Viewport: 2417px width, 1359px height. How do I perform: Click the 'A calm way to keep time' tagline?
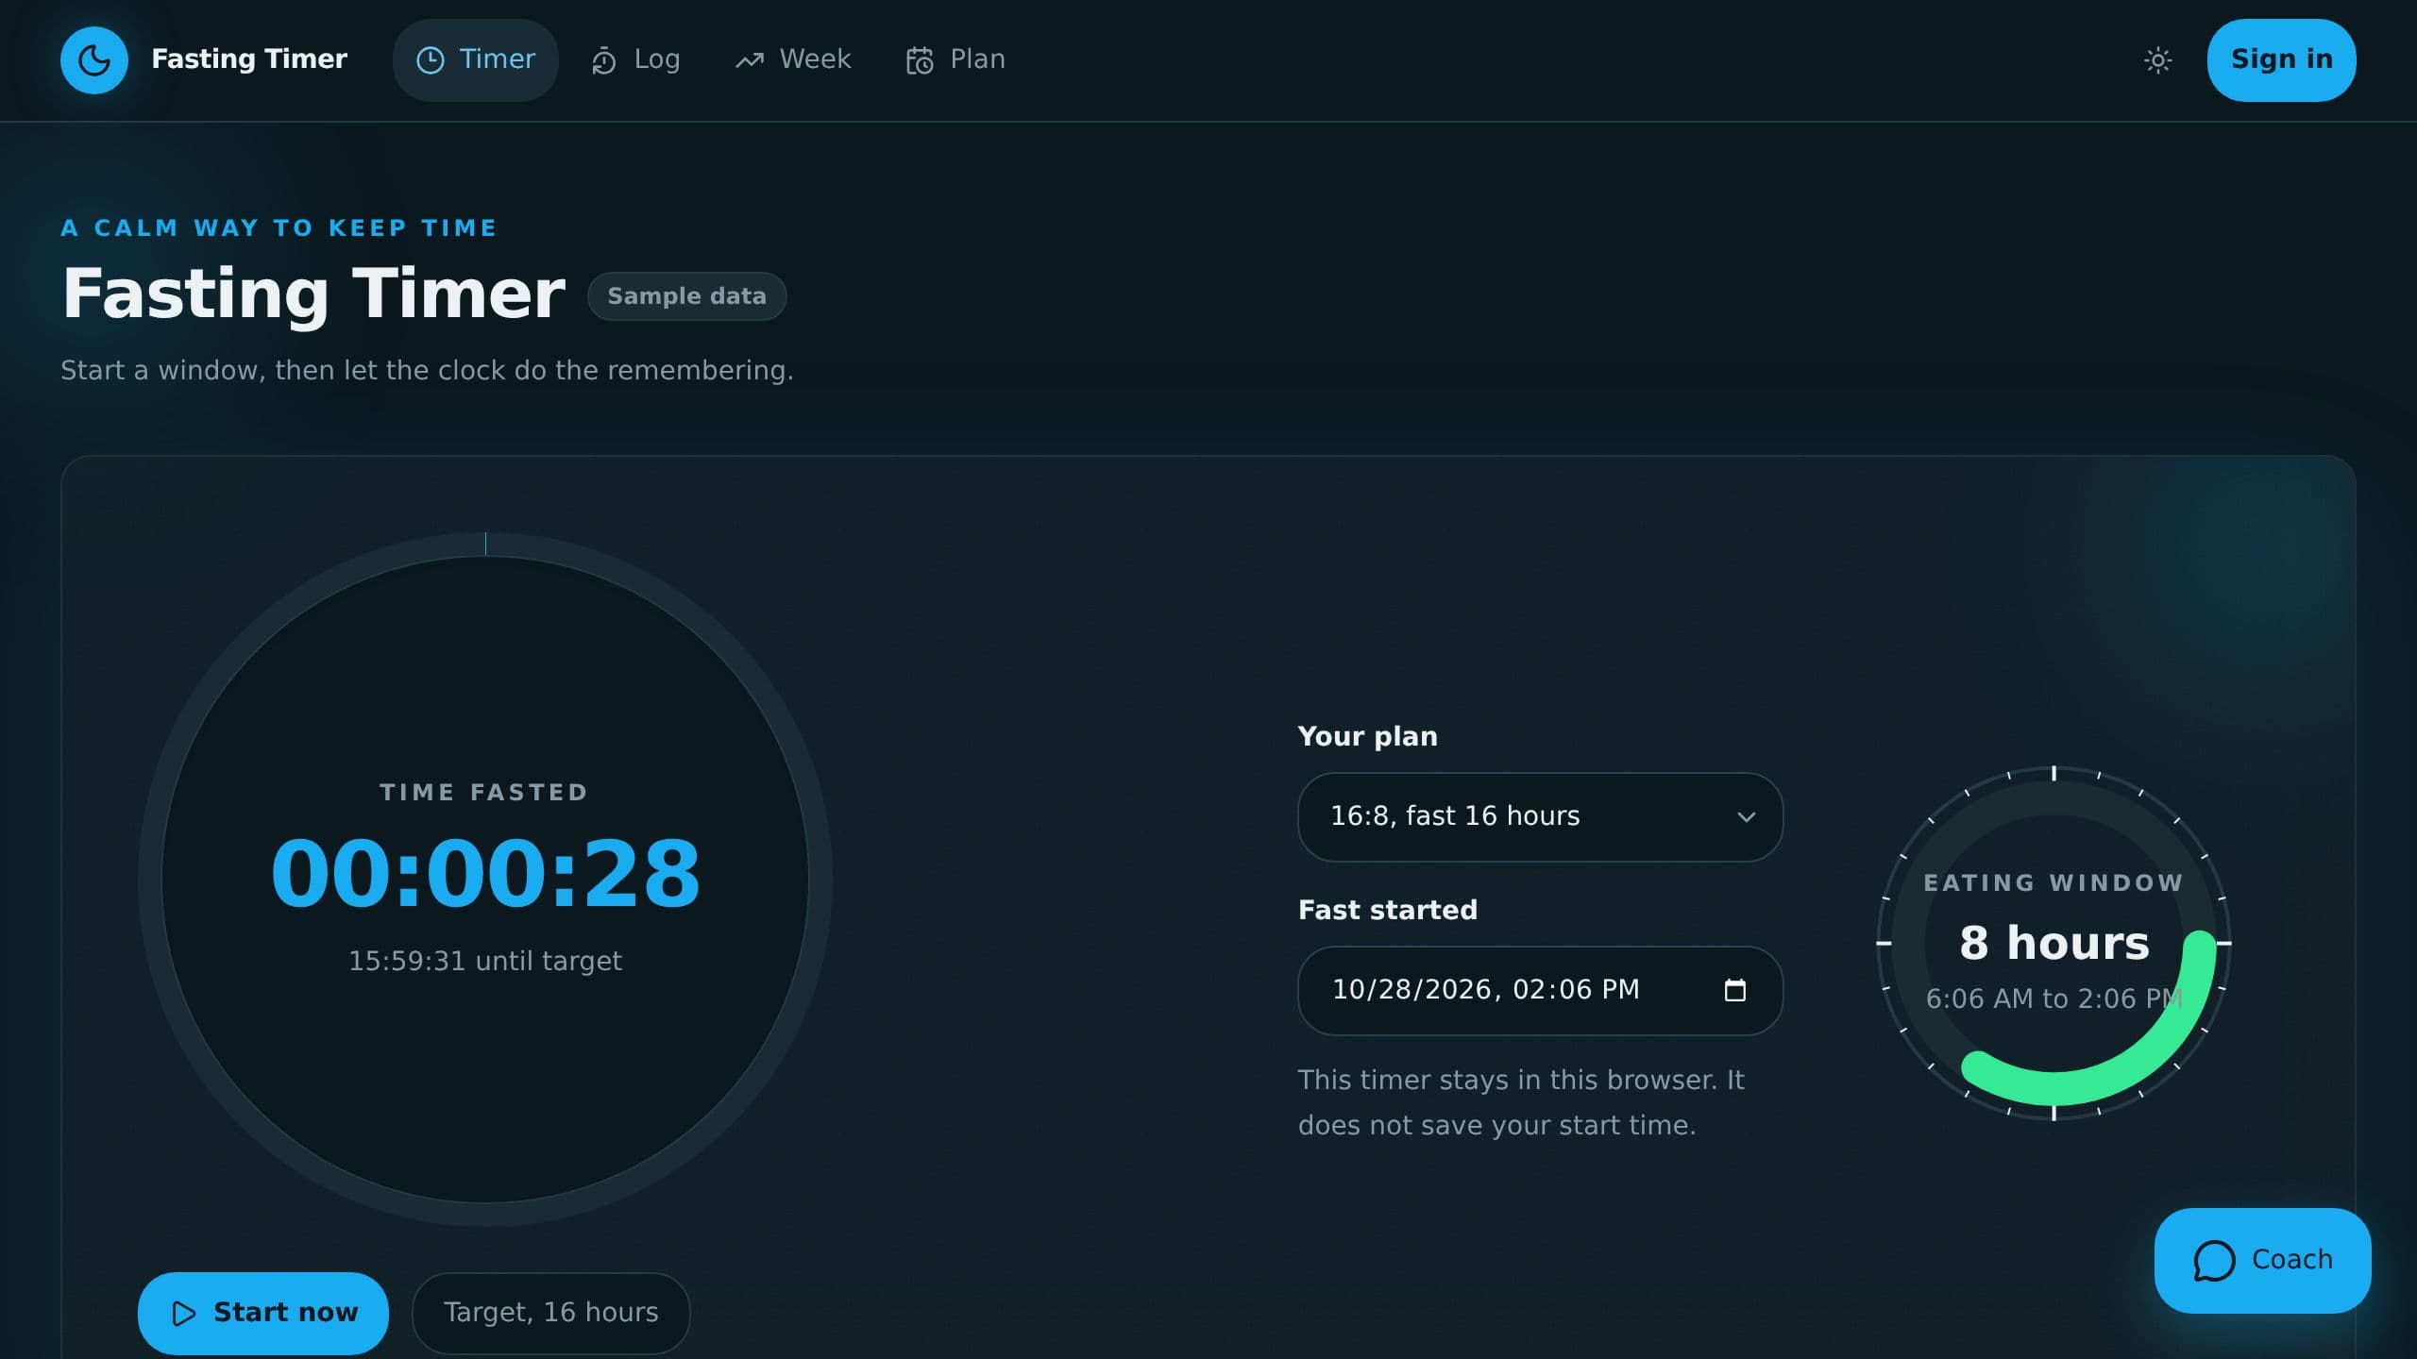(x=279, y=228)
